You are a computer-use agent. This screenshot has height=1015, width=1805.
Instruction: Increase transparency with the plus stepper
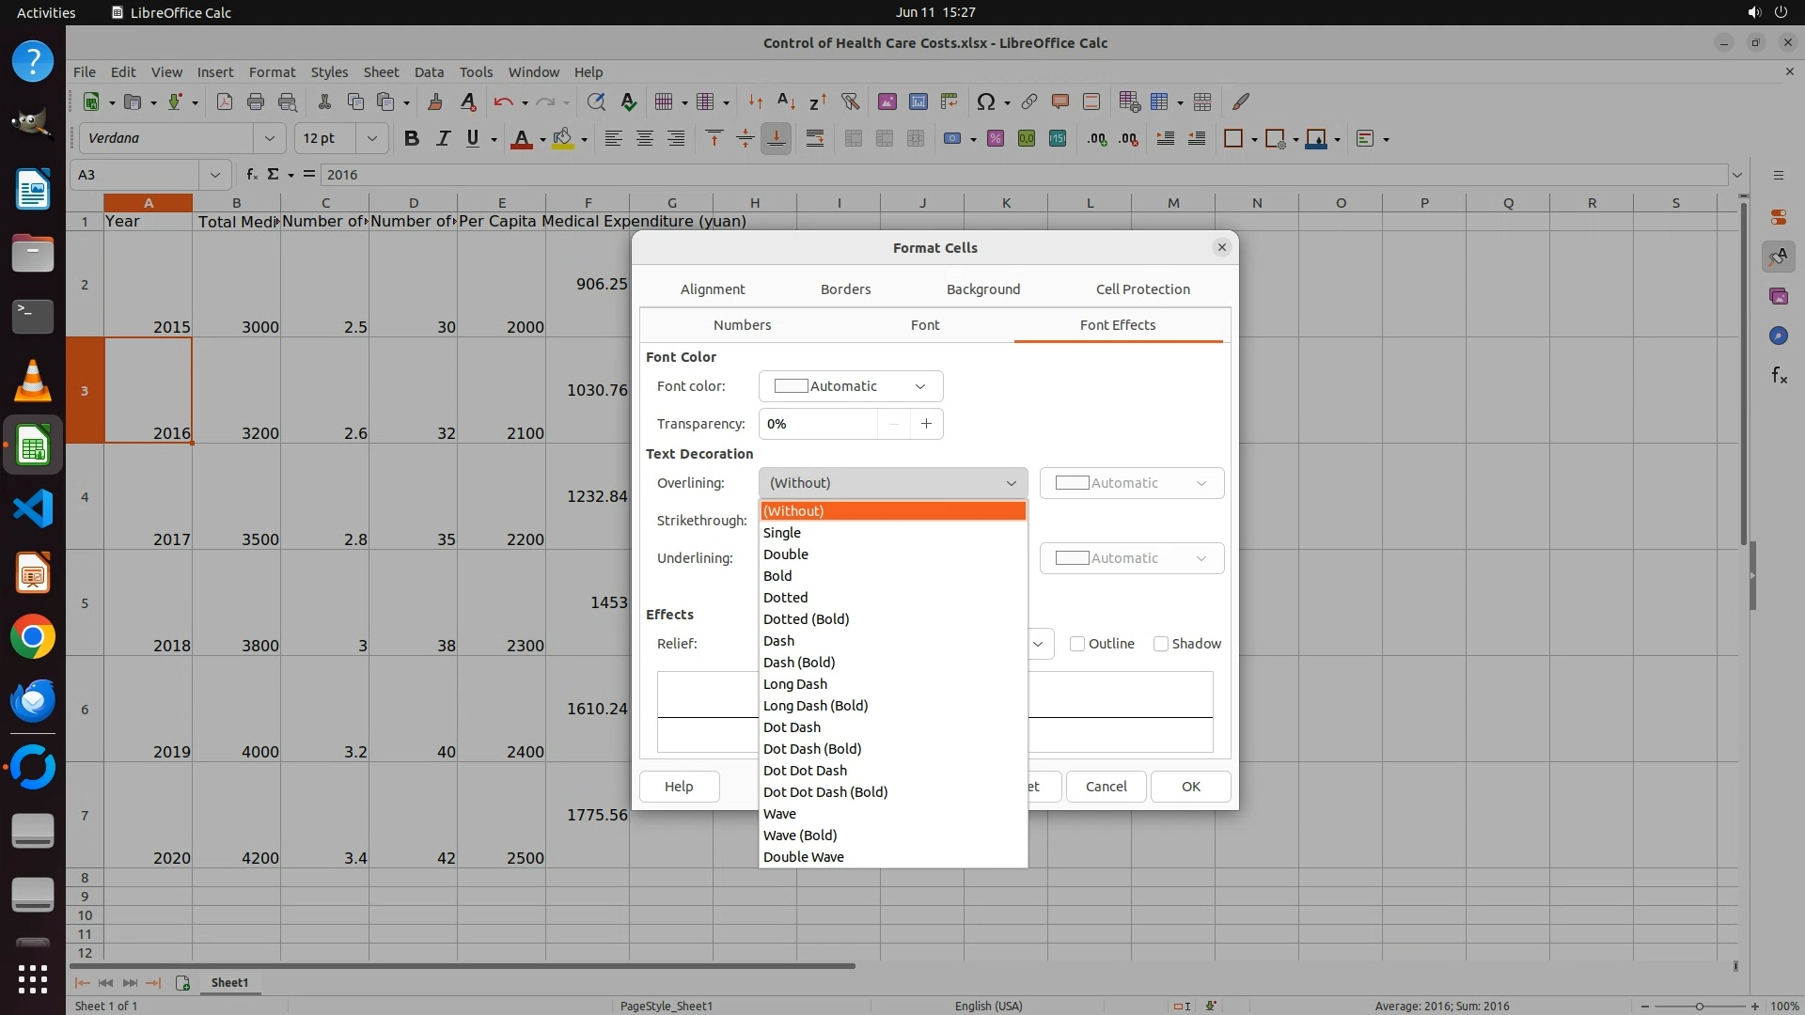tap(926, 424)
